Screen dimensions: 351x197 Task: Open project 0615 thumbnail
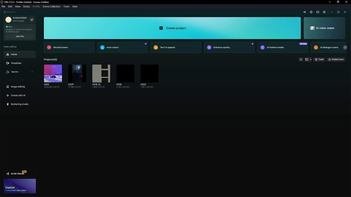click(x=53, y=74)
